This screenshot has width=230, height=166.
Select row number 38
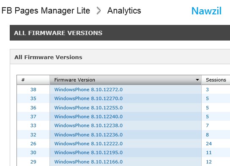coord(33,90)
